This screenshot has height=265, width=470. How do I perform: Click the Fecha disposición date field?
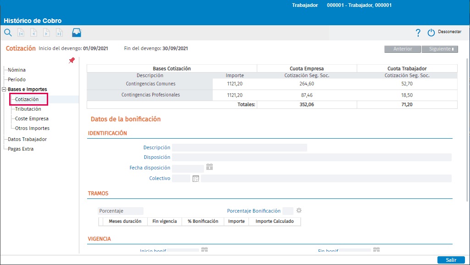(188, 168)
